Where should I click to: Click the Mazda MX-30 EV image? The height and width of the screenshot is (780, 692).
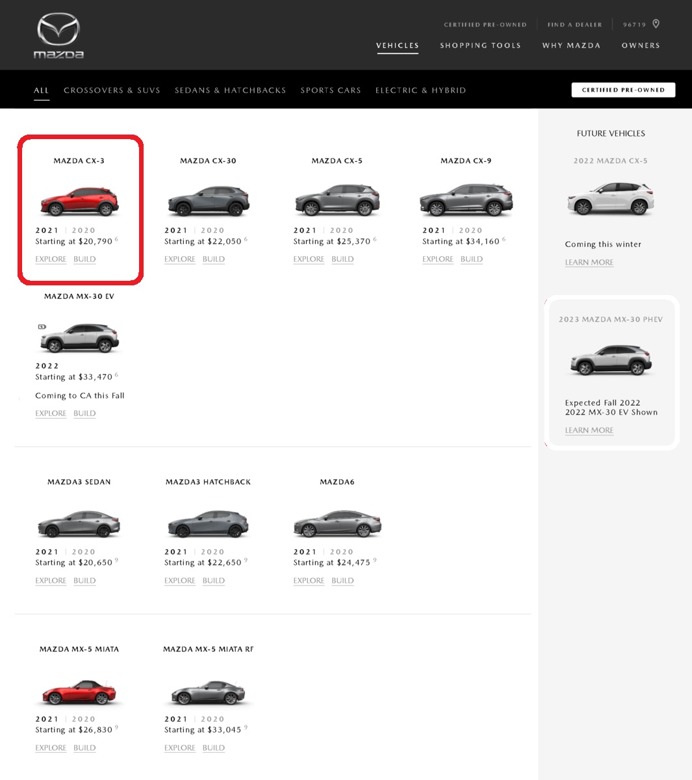pyautogui.click(x=80, y=338)
